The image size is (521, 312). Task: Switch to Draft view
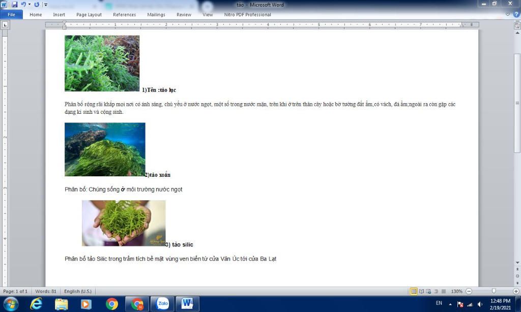point(444,292)
